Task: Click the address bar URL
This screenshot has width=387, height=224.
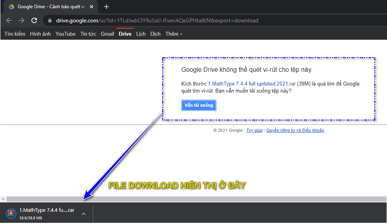Action: point(157,20)
